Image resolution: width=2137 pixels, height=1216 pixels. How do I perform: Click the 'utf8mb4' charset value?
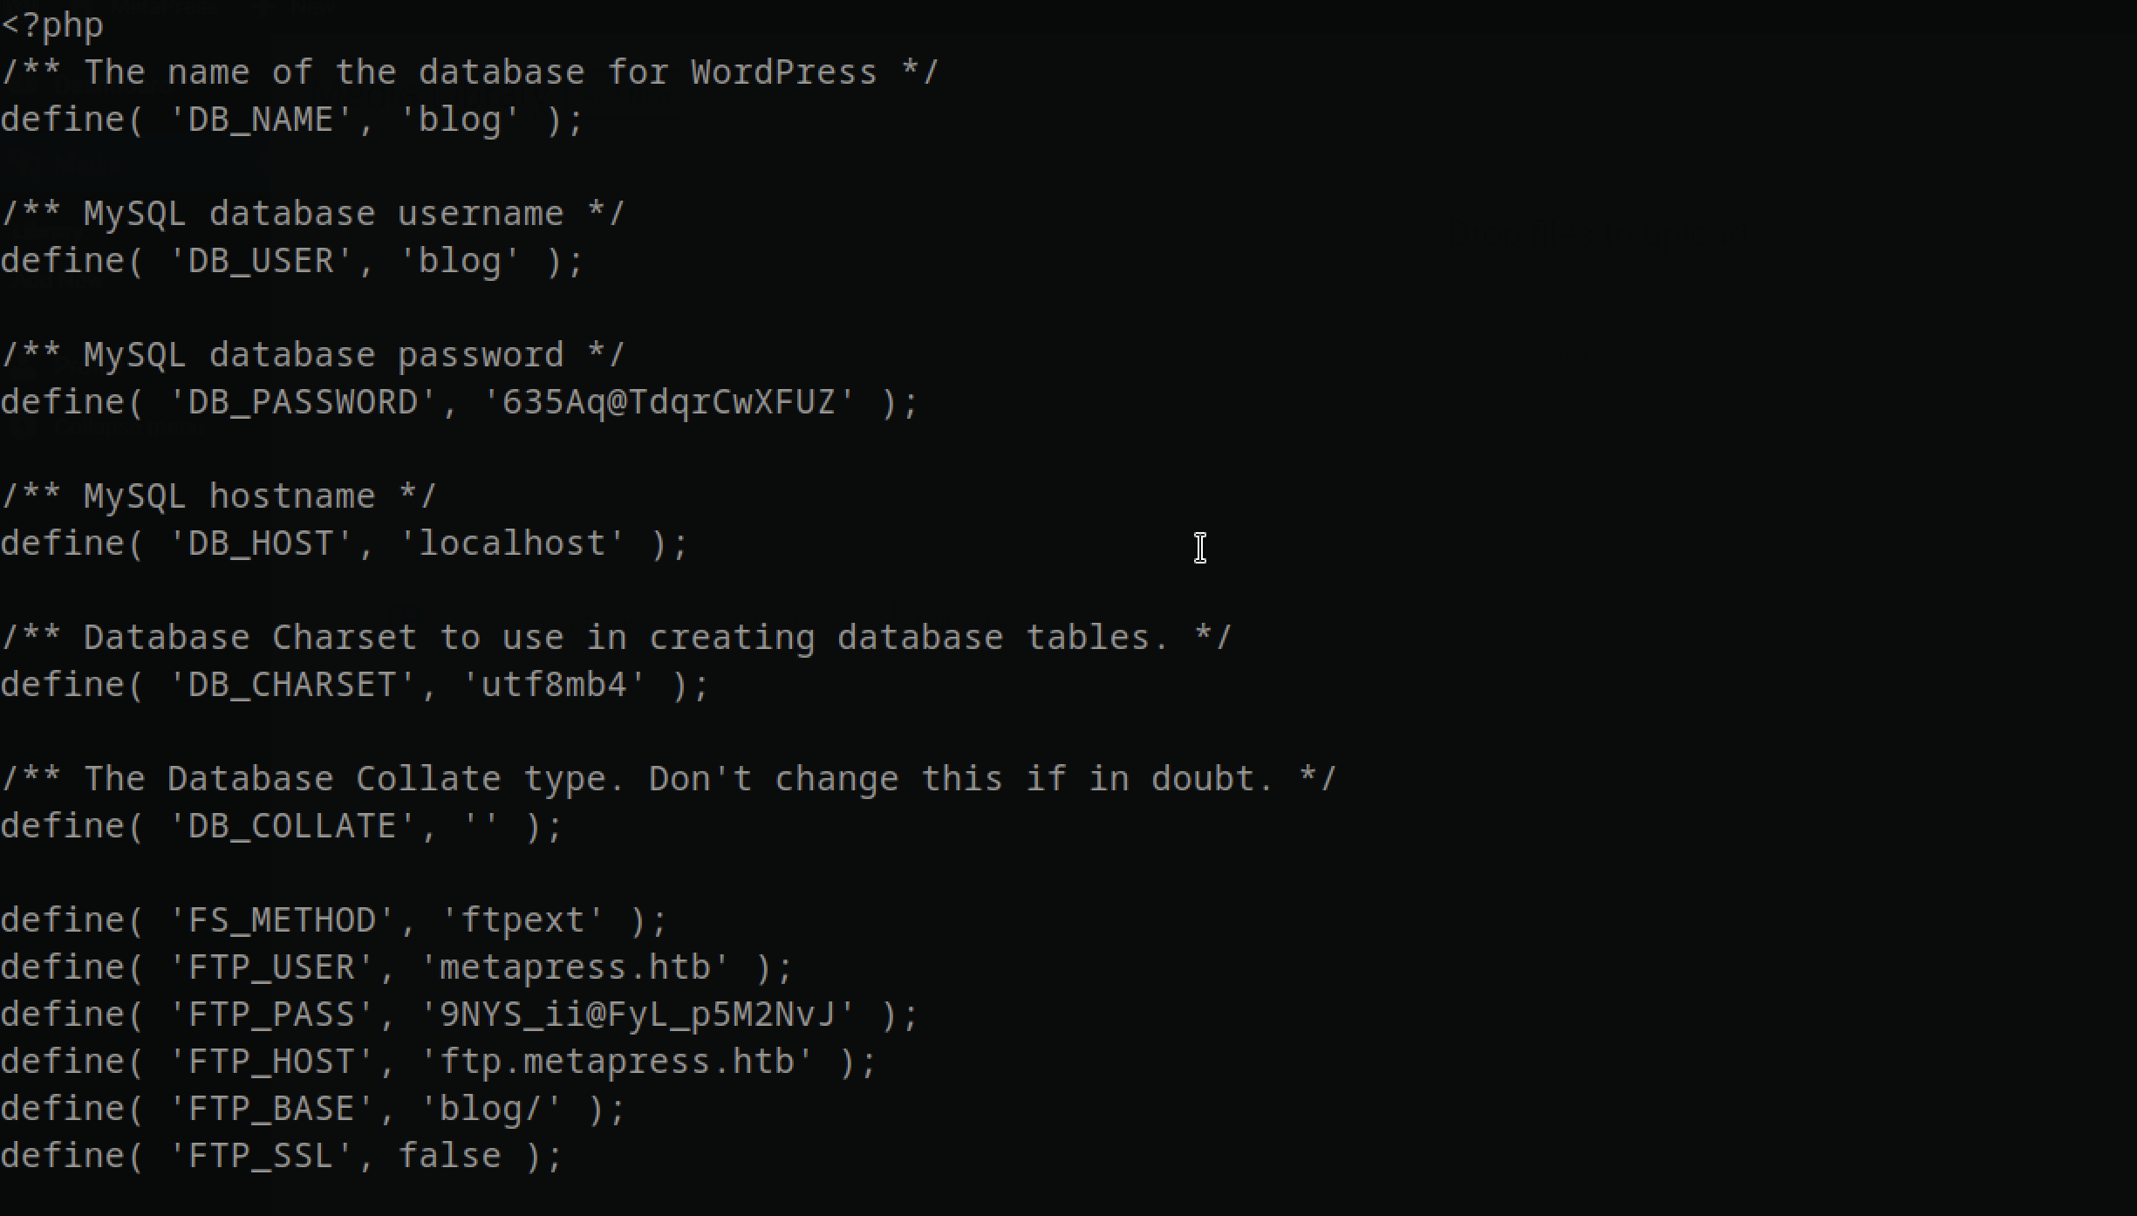point(554,685)
